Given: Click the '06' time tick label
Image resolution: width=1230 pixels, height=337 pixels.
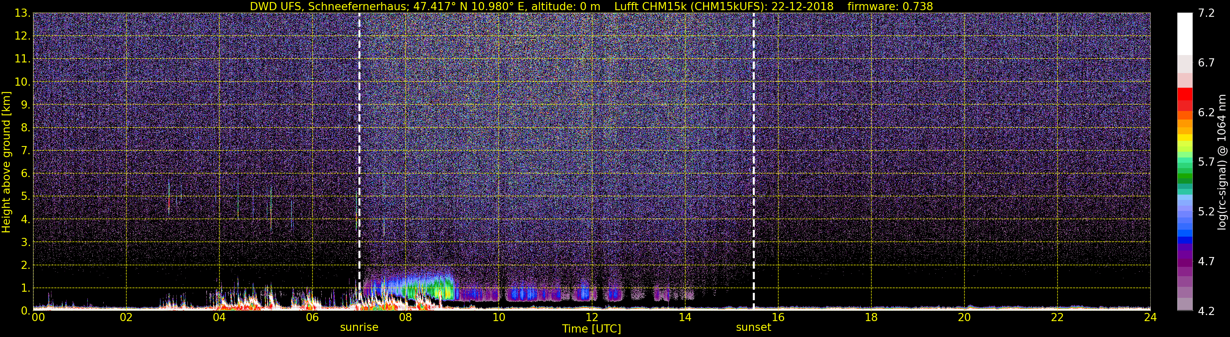Looking at the screenshot, I should [x=312, y=317].
